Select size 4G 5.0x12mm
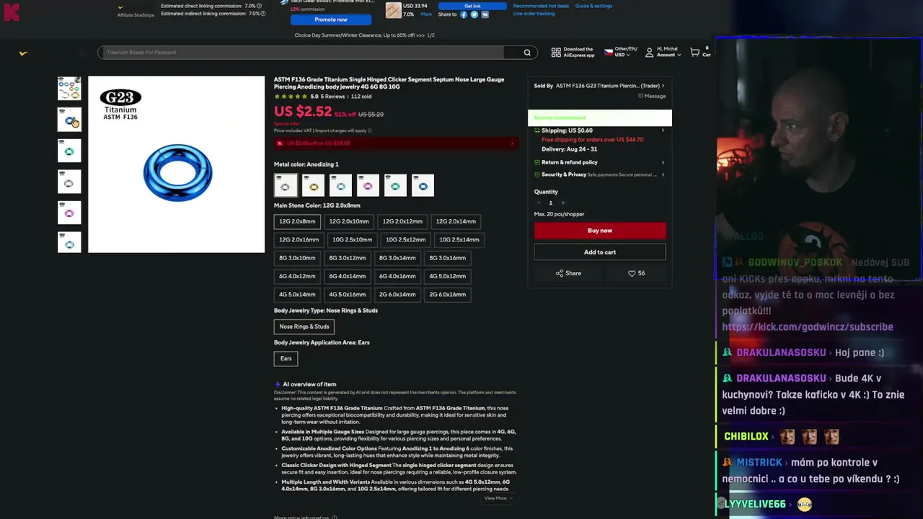The width and height of the screenshot is (923, 519). pos(447,276)
